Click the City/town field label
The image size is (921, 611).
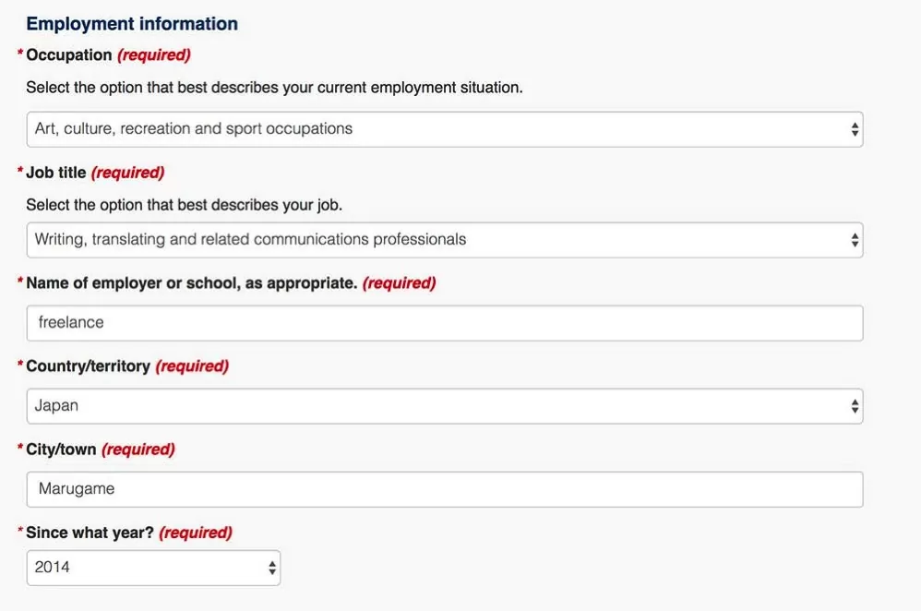[61, 449]
